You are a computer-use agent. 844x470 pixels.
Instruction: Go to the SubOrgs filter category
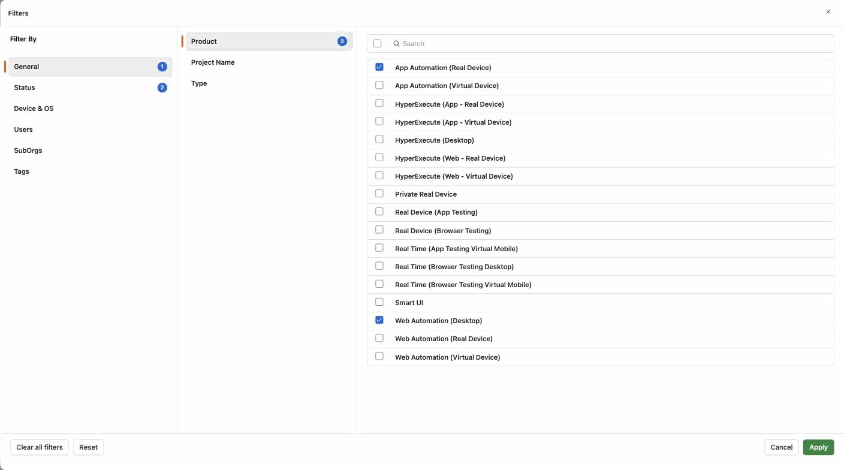90,150
